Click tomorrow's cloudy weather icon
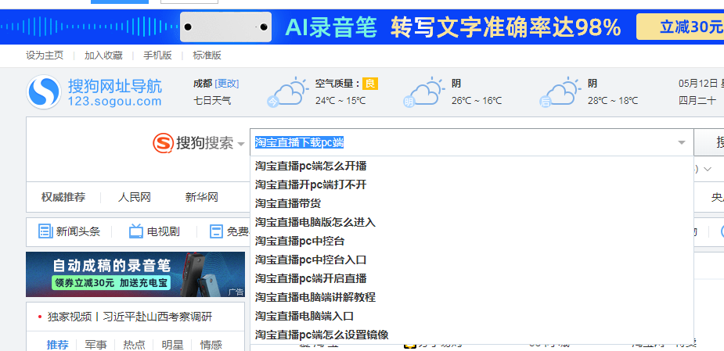The width and height of the screenshot is (724, 351). pyautogui.click(x=423, y=92)
